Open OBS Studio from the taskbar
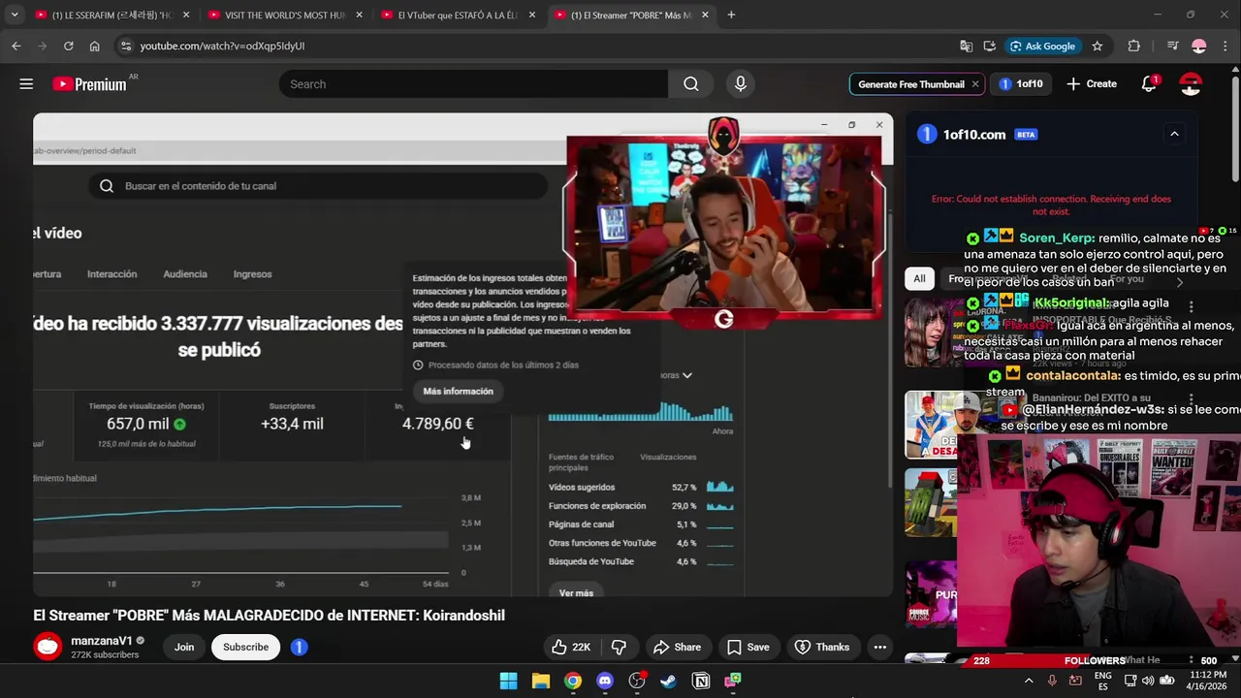Viewport: 1241px width, 698px height. pos(637,681)
